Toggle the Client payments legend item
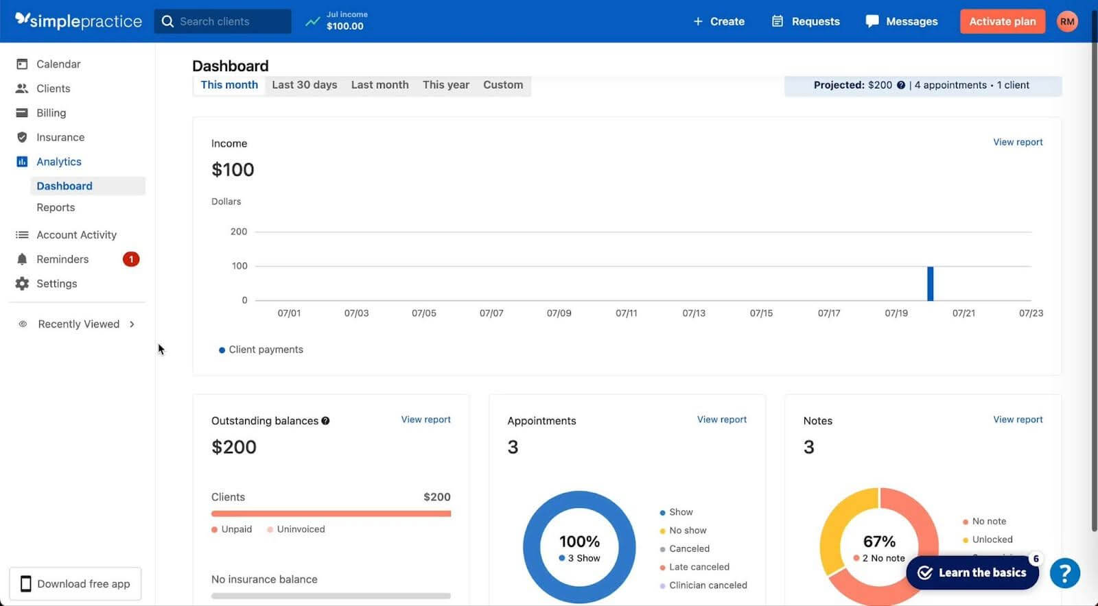Image resolution: width=1098 pixels, height=606 pixels. 260,350
